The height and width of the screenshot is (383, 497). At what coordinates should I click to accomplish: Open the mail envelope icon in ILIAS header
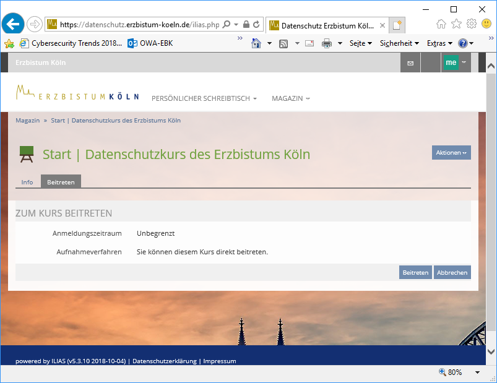410,62
